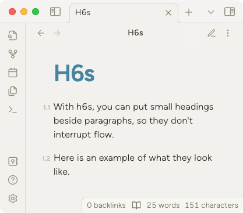The width and height of the screenshot is (243, 213).
Task: Minimize window with yellow button
Action: [24, 12]
